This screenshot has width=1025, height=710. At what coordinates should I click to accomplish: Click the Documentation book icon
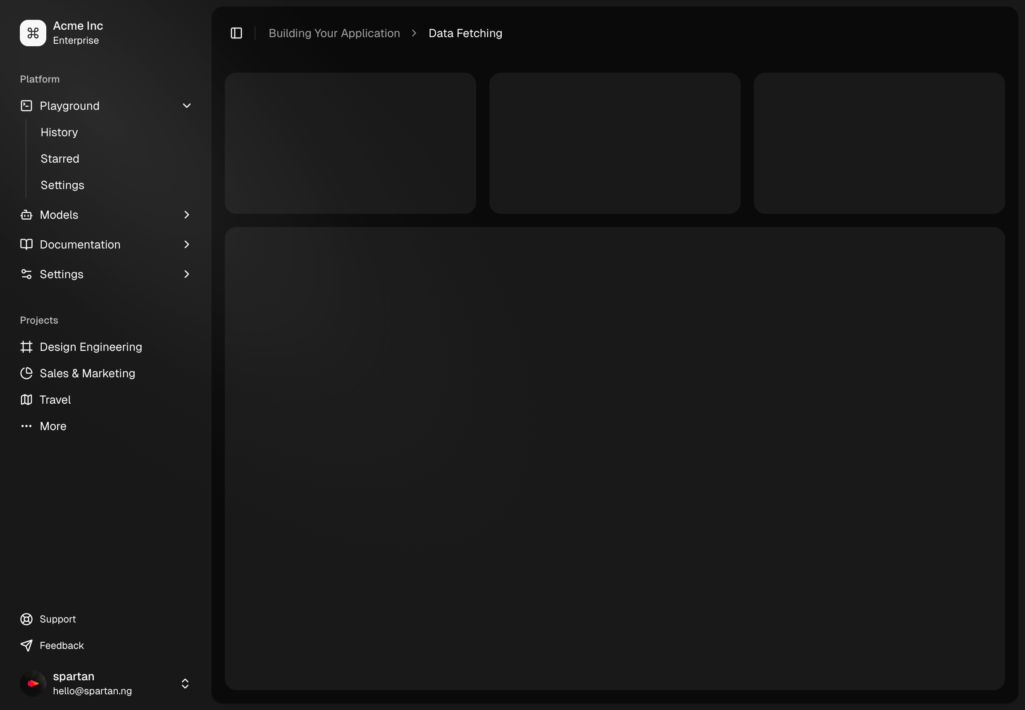(x=26, y=244)
